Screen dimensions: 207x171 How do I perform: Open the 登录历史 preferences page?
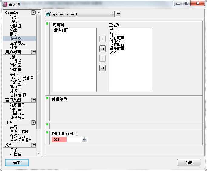click(17, 43)
